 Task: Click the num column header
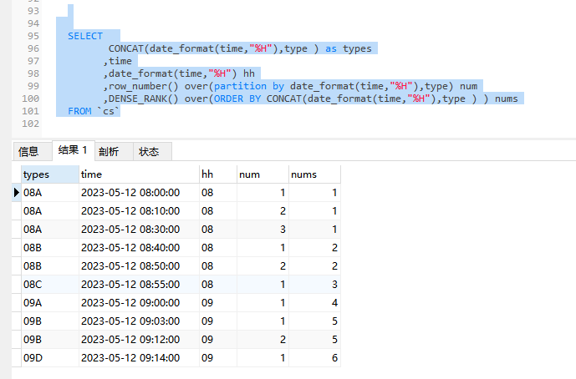[260, 174]
